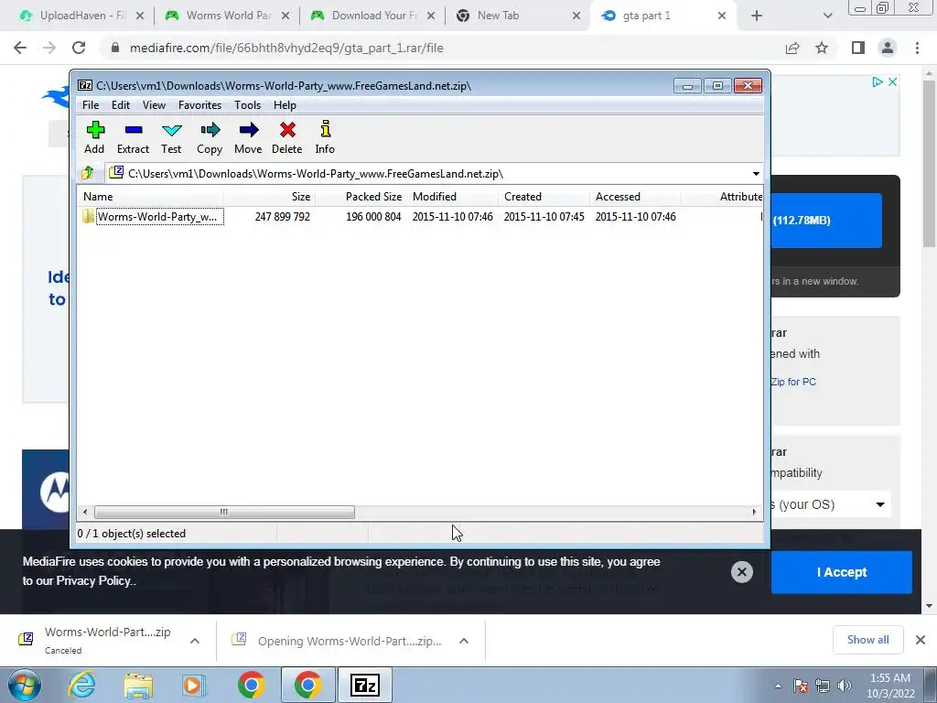
Task: Click the size value 247 899 792
Action: point(282,217)
